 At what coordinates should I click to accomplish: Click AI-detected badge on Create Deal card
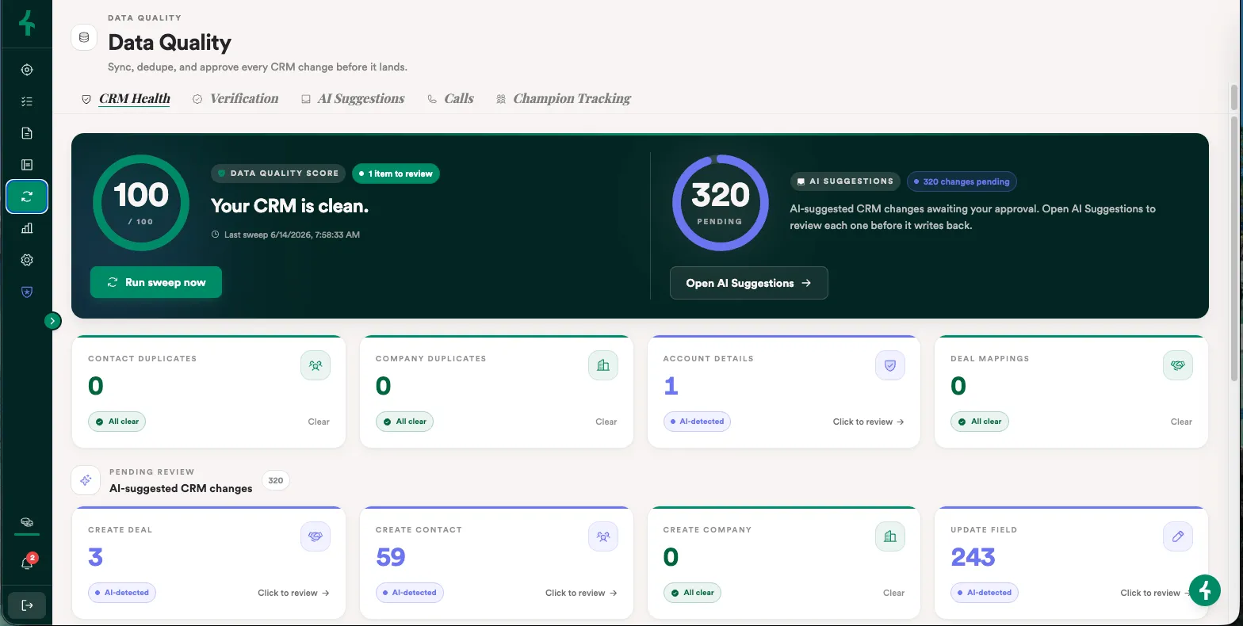[x=122, y=593]
